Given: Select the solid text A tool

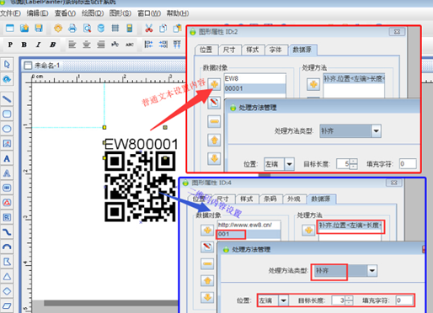Looking at the screenshot, I should [x=7, y=158].
